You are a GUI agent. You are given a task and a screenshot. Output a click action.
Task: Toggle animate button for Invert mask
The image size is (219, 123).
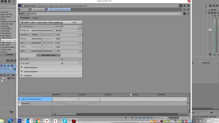point(80,63)
